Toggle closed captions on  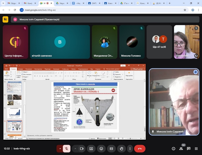pos(111,149)
